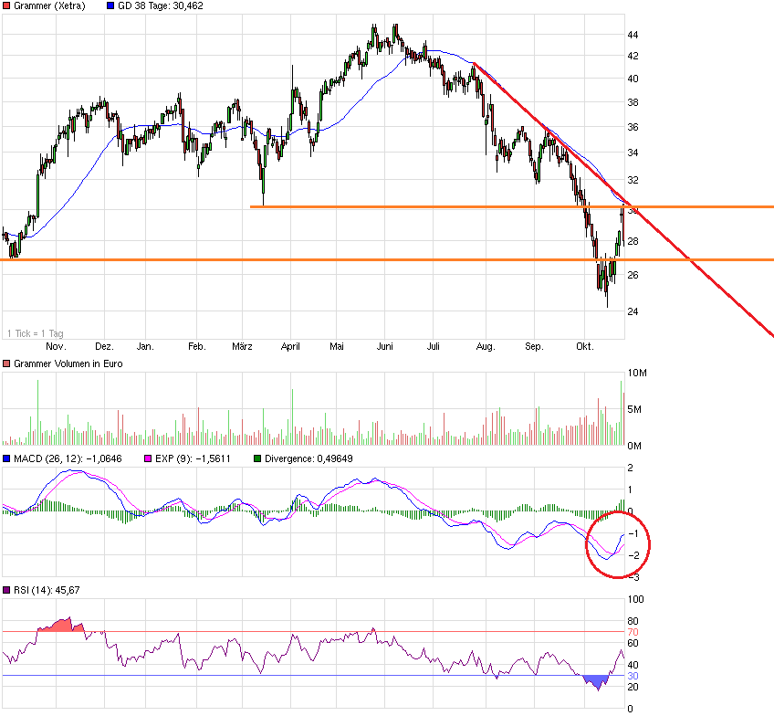This screenshot has height=716, width=774.
Task: Select the magenta EXP (9) legend square
Action: pos(152,458)
